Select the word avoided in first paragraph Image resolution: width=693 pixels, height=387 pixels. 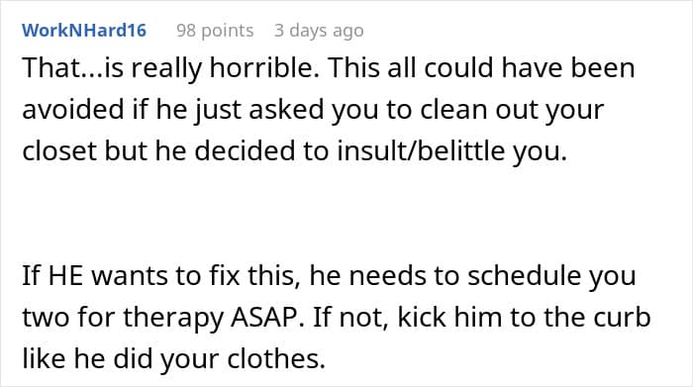point(73,109)
